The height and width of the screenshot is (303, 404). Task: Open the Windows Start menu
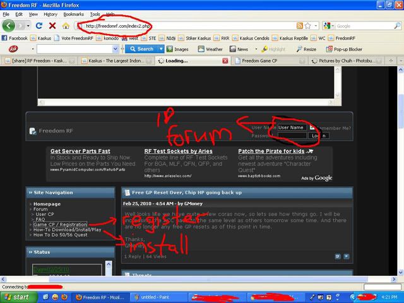pyautogui.click(x=18, y=297)
